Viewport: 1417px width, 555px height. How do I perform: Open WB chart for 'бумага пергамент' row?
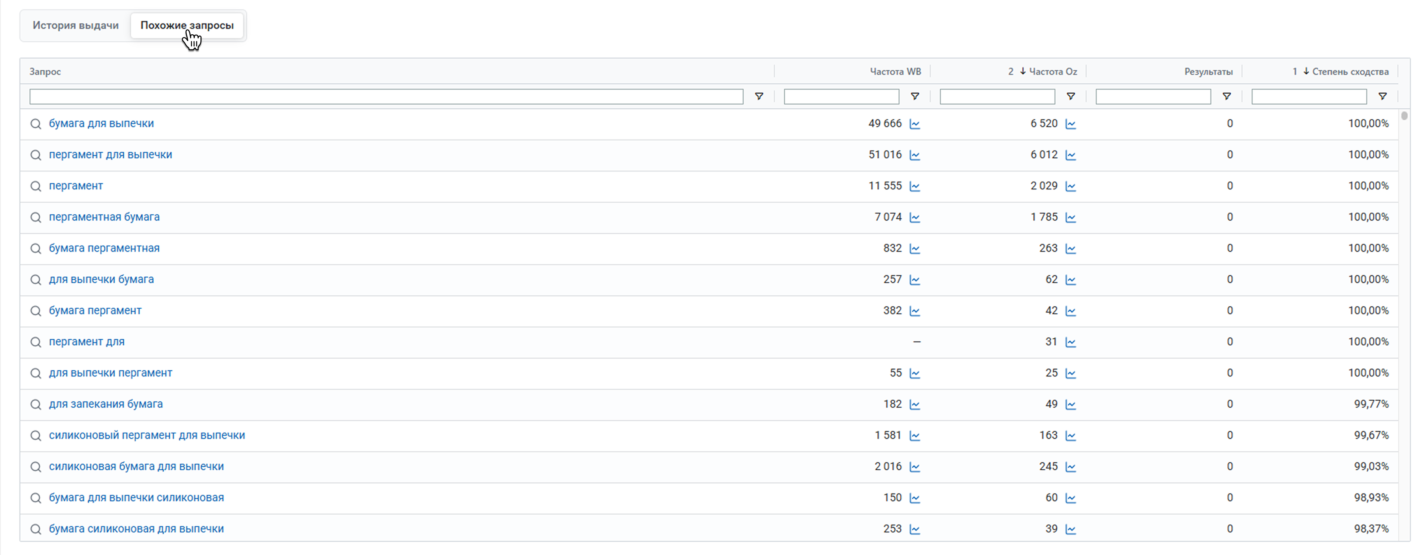[x=914, y=311]
